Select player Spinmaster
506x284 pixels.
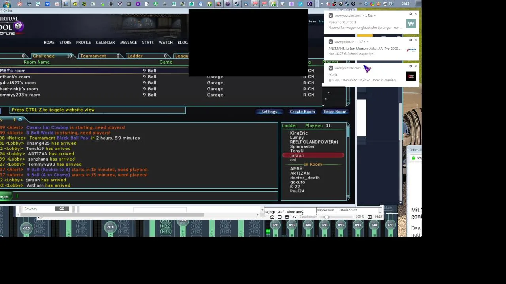302,146
